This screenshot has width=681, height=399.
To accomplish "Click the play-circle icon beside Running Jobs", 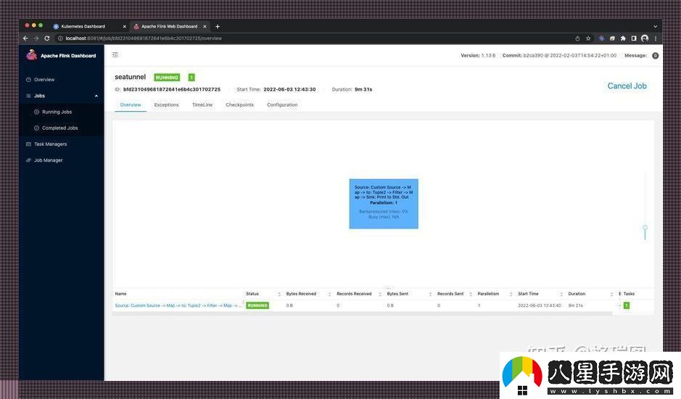I will (36, 112).
